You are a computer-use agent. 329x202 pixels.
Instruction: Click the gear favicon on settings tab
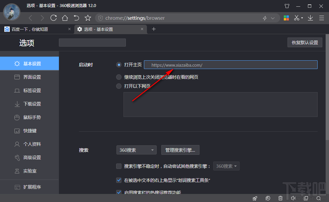coord(80,29)
